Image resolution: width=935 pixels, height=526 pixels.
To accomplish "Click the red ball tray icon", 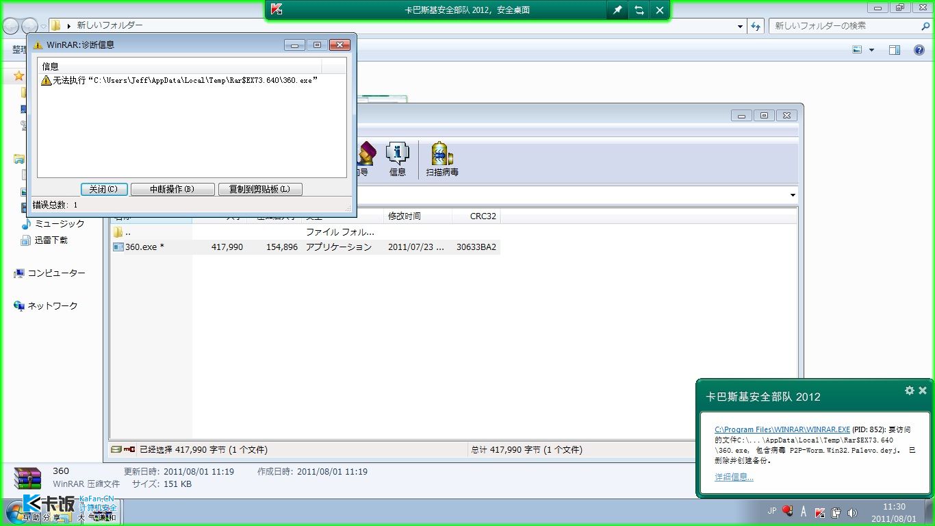I will 788,511.
